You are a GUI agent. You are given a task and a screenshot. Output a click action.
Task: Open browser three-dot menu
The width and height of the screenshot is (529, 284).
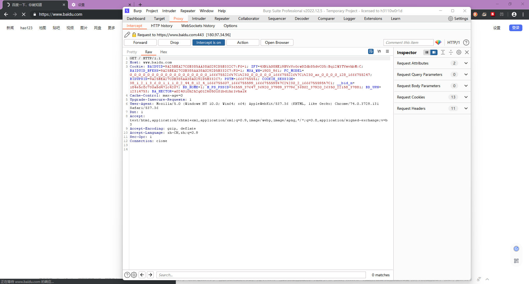(x=523, y=14)
